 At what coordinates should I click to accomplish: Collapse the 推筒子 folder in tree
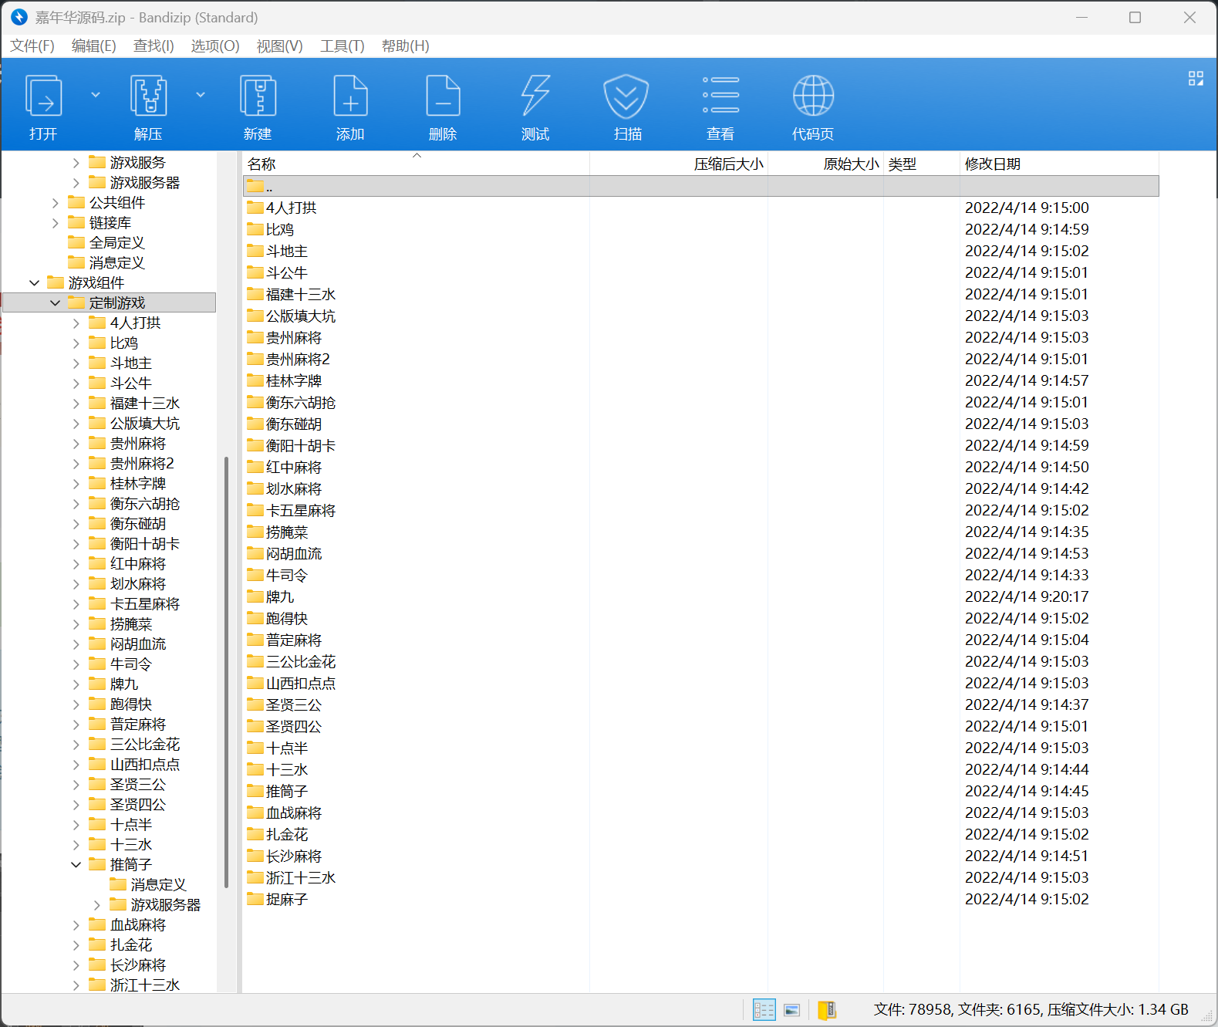pos(76,865)
